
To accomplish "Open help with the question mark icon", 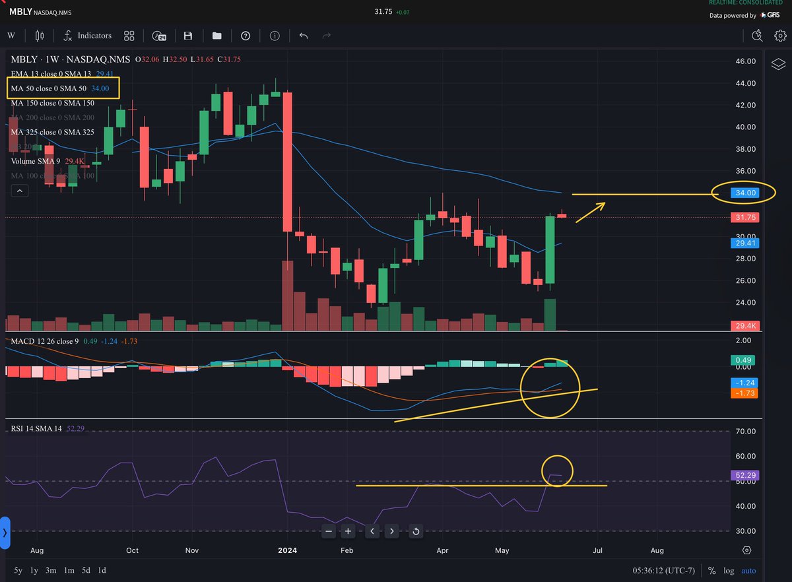I will click(x=246, y=36).
